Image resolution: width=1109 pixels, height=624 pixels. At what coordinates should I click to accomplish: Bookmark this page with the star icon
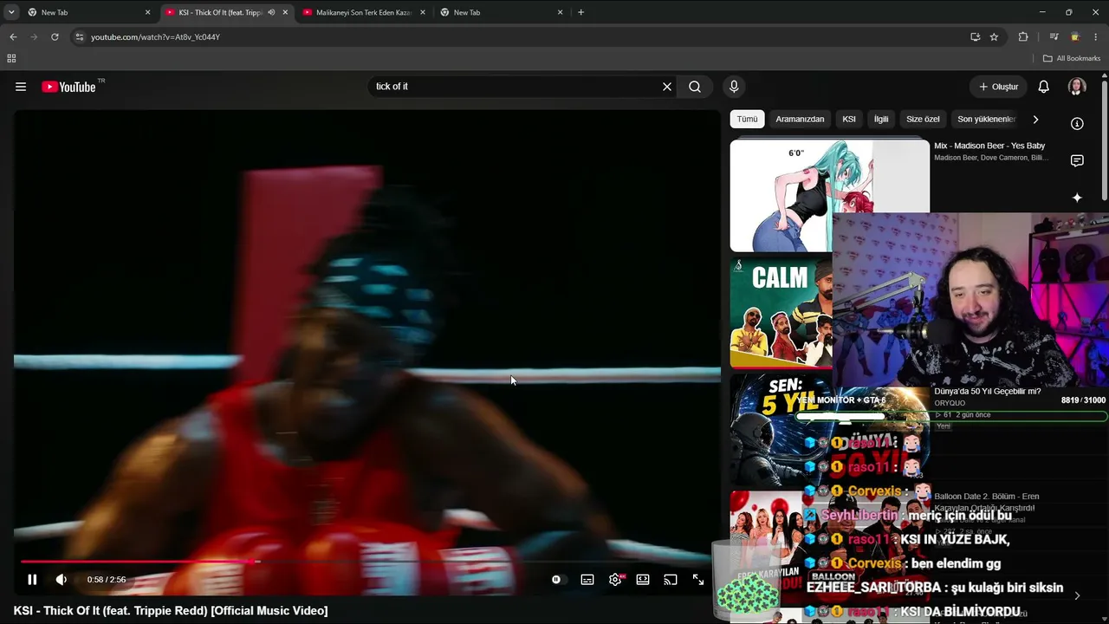[994, 37]
